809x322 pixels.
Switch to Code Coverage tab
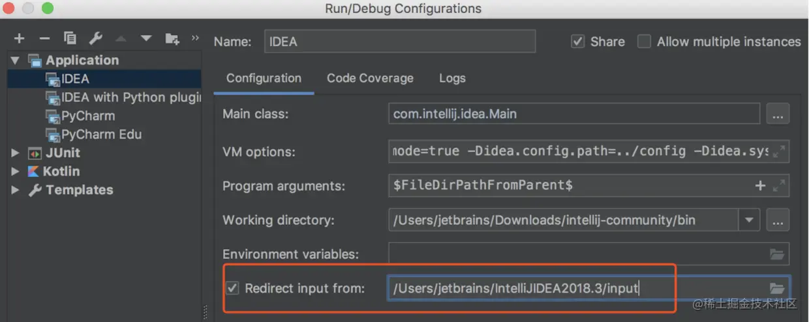[370, 78]
